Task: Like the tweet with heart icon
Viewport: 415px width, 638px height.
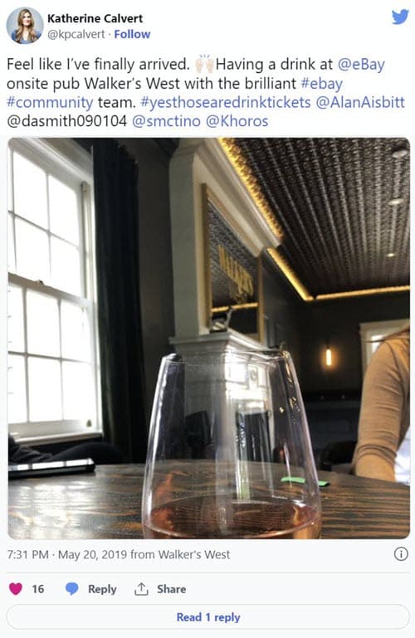Action: tap(16, 589)
